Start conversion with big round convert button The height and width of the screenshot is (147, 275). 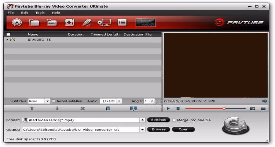tap(235, 125)
